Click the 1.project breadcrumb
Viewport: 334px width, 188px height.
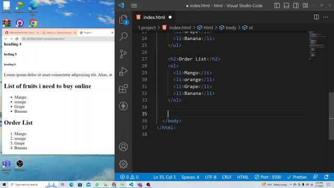[x=147, y=28]
